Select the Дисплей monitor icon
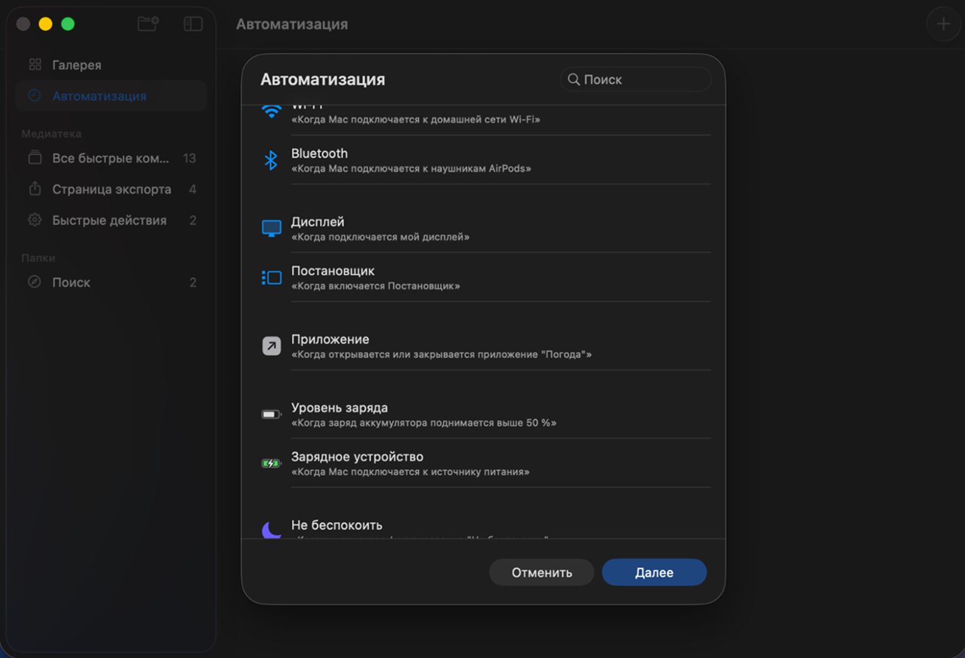Viewport: 965px width, 658px height. [271, 228]
